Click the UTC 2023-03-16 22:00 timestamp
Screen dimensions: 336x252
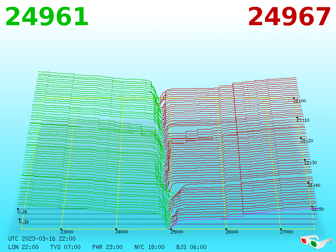click(x=42, y=239)
